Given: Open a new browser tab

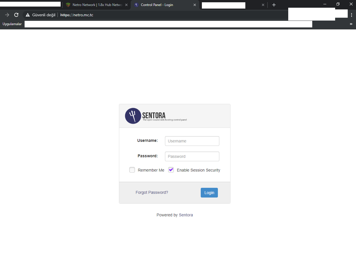Looking at the screenshot, I should pos(274,5).
